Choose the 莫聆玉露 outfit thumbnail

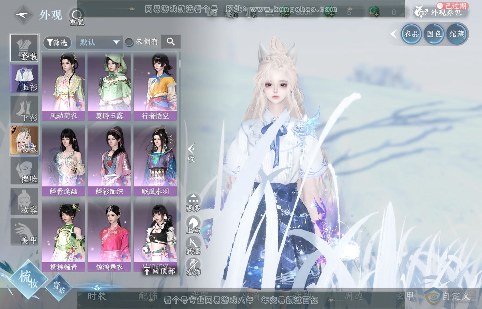(x=109, y=86)
